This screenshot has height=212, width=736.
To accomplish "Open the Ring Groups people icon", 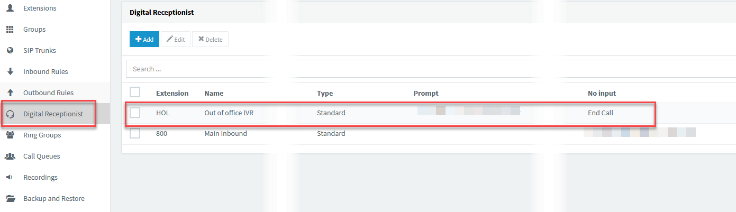I will 10,135.
